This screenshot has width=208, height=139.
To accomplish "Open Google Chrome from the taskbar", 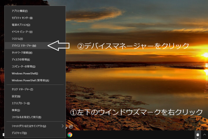I will (x=70, y=135).
